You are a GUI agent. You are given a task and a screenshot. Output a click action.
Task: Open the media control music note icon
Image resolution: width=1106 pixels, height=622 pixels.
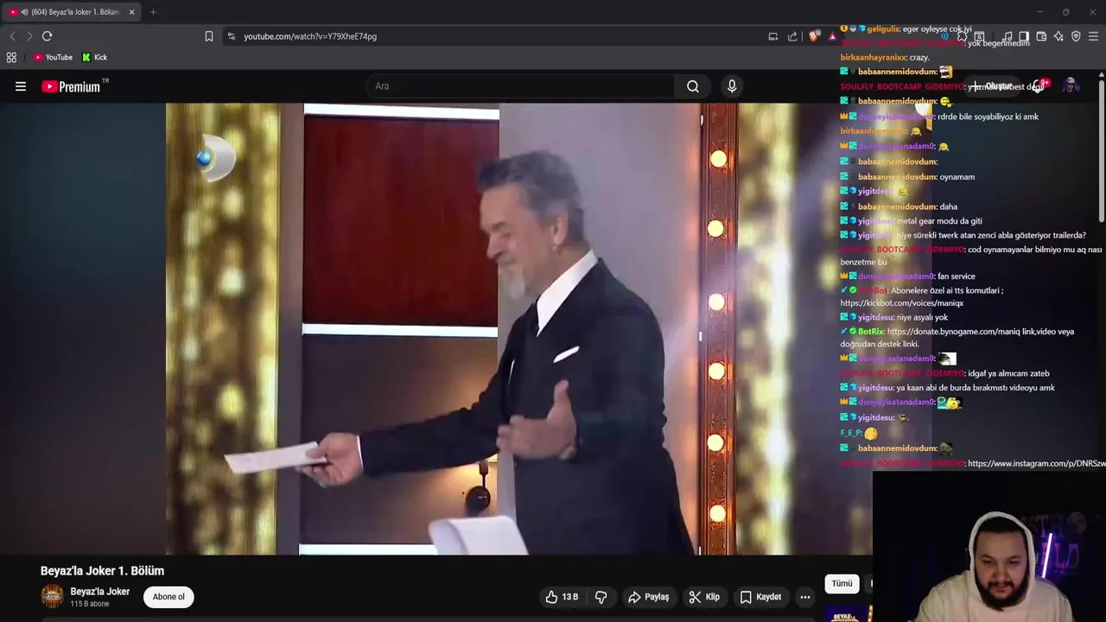click(x=1007, y=36)
